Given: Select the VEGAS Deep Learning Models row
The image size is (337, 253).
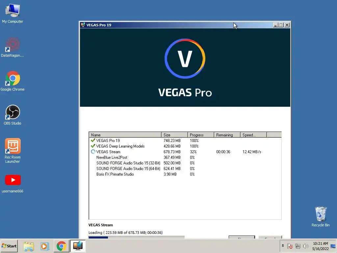Looking at the screenshot, I should 185,146.
